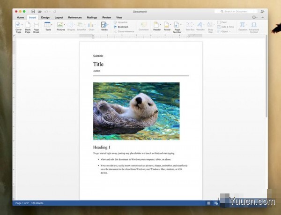Click the WordArt icon
Image resolution: width=281 pixels, height=215 pixels.
(x=200, y=25)
